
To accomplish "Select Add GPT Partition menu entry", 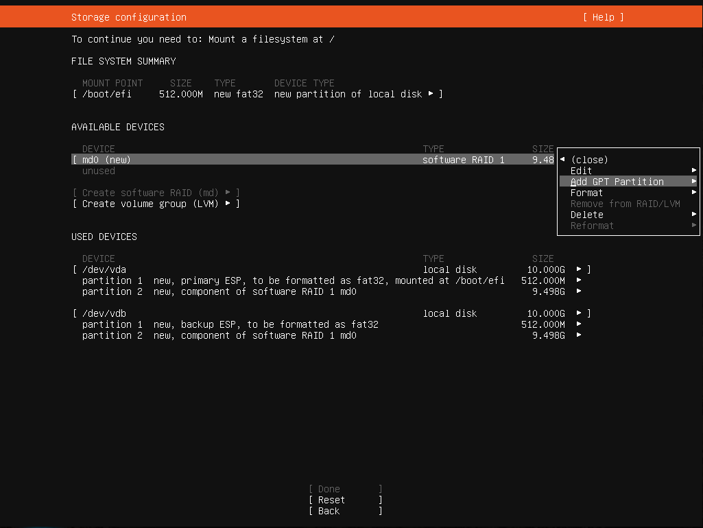I will (617, 182).
